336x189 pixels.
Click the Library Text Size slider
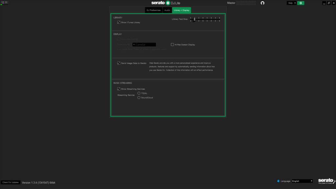pyautogui.click(x=205, y=19)
